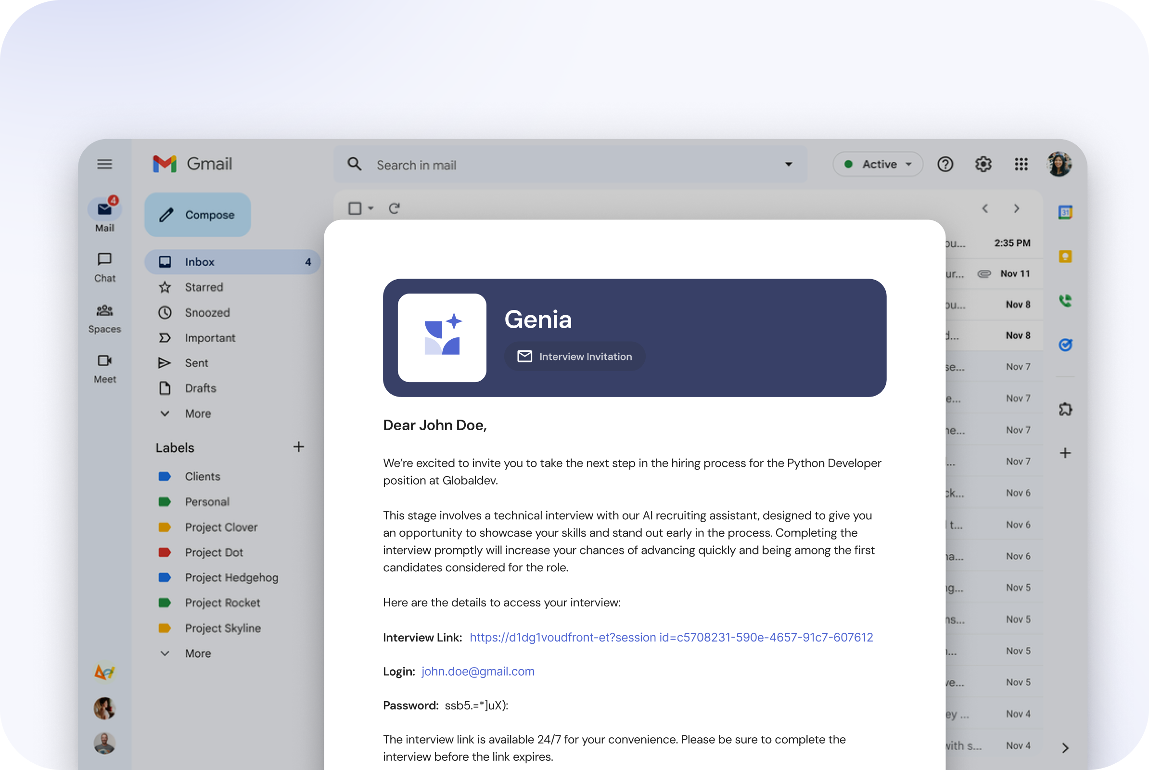Open Google Keep side panel icon
Image resolution: width=1149 pixels, height=770 pixels.
click(1065, 257)
